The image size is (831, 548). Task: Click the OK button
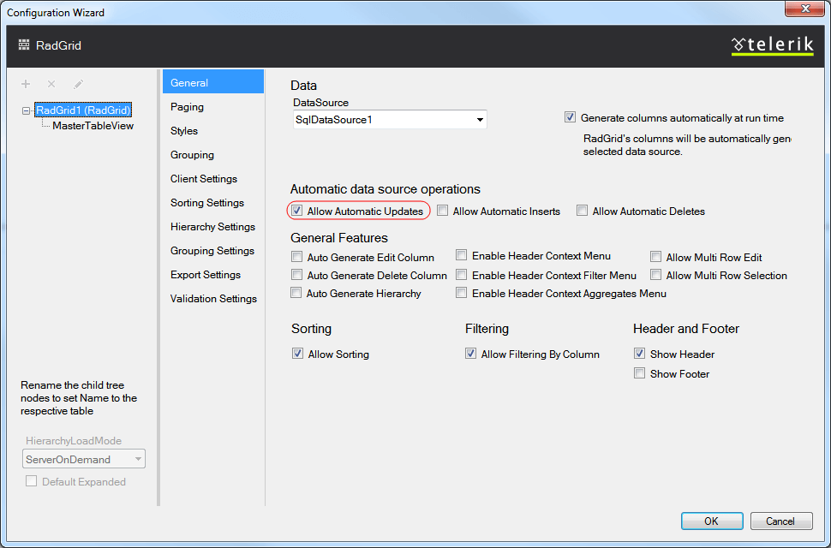711,521
